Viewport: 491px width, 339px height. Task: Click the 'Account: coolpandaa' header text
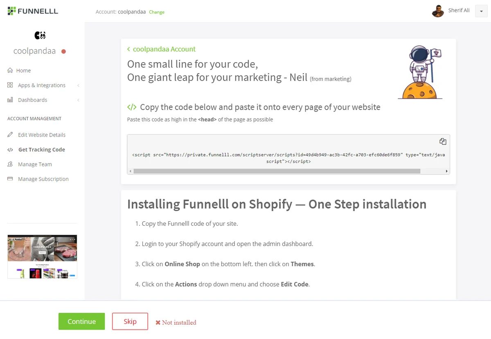point(121,12)
